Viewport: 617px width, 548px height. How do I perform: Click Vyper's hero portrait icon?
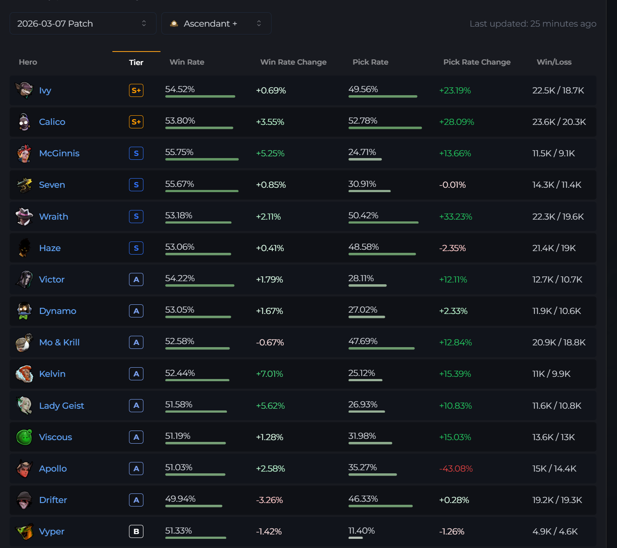pyautogui.click(x=24, y=531)
